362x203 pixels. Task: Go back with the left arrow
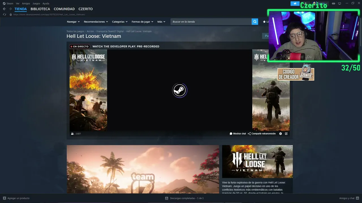click(x=4, y=9)
